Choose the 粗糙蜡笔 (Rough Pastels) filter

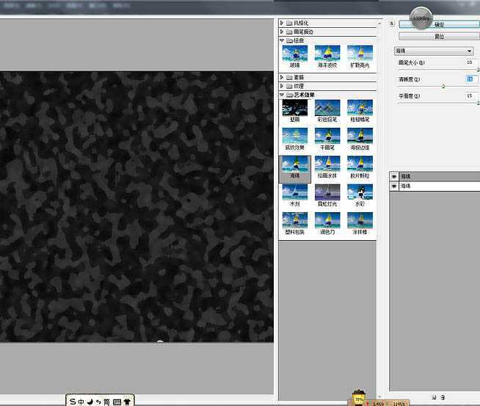(360, 108)
